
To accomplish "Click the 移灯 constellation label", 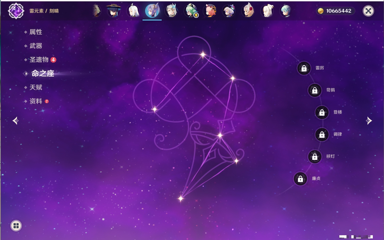I will 331,156.
